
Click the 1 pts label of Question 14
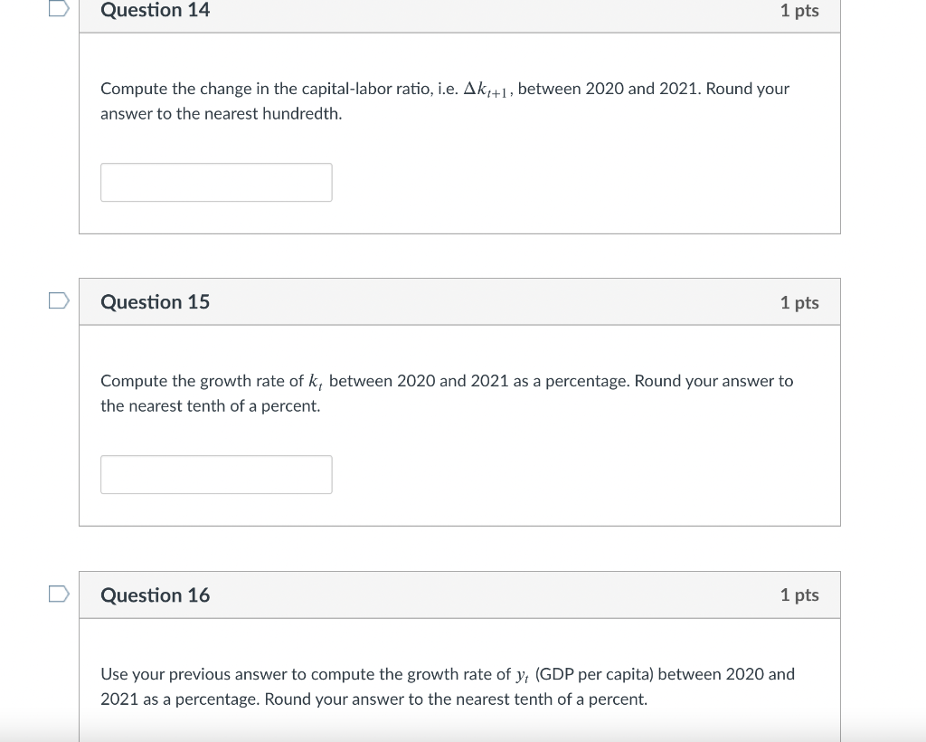pos(799,11)
